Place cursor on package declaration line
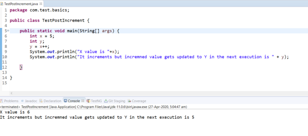 39,10
